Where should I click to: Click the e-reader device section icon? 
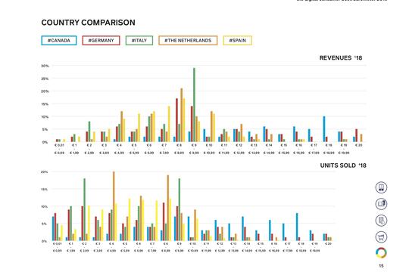click(381, 187)
